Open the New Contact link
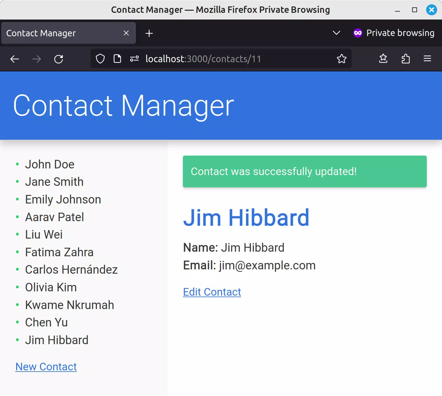The image size is (442, 396). [46, 367]
